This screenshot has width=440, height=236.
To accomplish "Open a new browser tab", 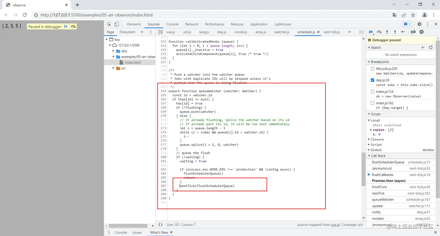I will (77, 5).
